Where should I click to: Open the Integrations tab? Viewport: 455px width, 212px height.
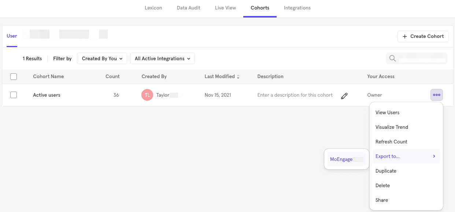click(x=297, y=8)
